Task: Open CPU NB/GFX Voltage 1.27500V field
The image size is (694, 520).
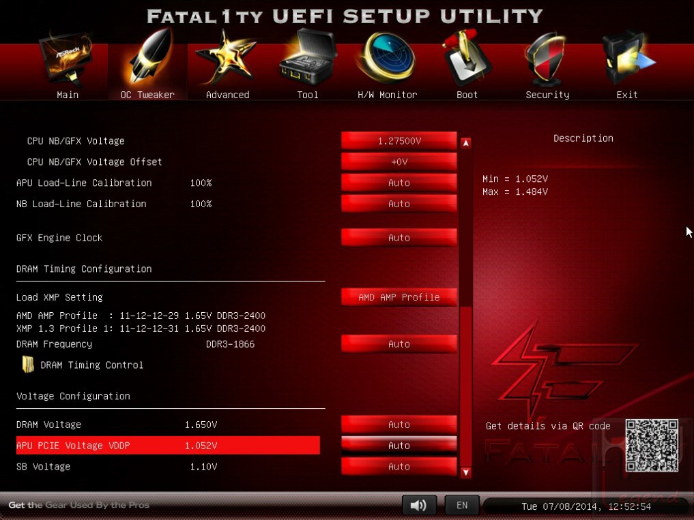Action: (x=399, y=140)
